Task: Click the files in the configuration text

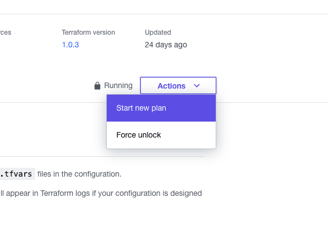Action: (79, 174)
